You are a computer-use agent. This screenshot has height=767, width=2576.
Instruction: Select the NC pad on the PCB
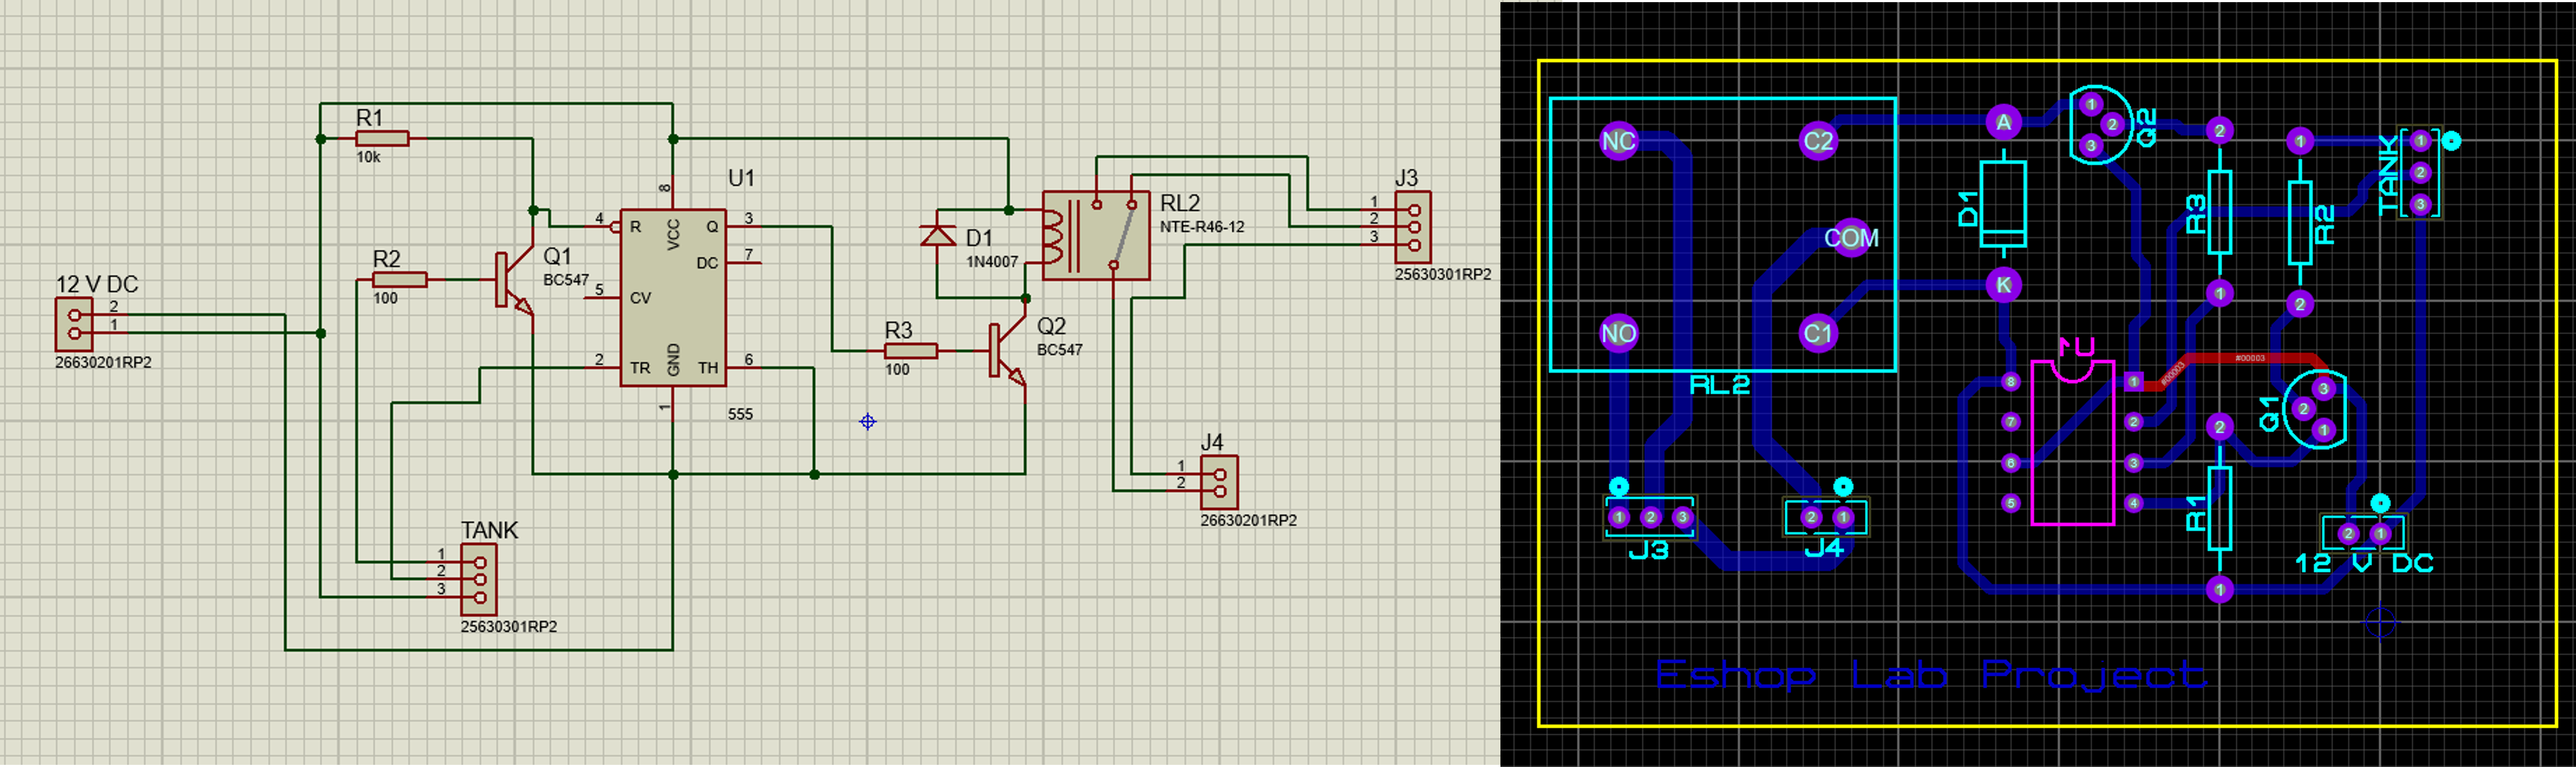1618,141
